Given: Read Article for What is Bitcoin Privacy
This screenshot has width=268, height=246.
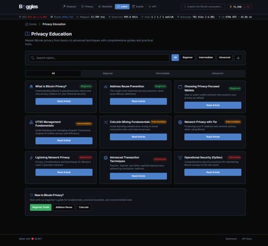Looking at the screenshot, I should pos(64,101).
